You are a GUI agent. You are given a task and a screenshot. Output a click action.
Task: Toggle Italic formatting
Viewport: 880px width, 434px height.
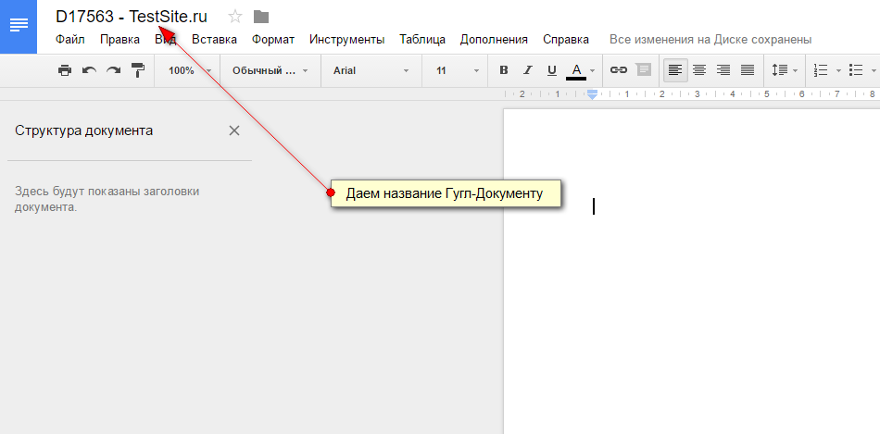pyautogui.click(x=528, y=70)
